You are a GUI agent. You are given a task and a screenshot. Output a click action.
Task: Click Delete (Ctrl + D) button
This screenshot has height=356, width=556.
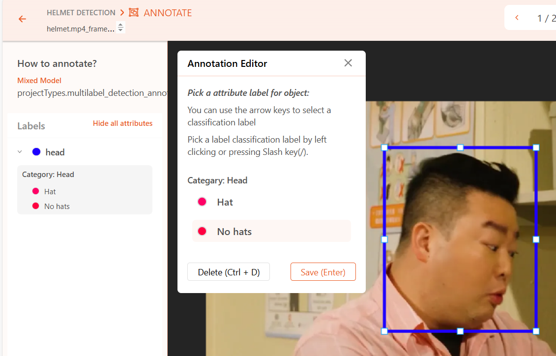point(229,272)
